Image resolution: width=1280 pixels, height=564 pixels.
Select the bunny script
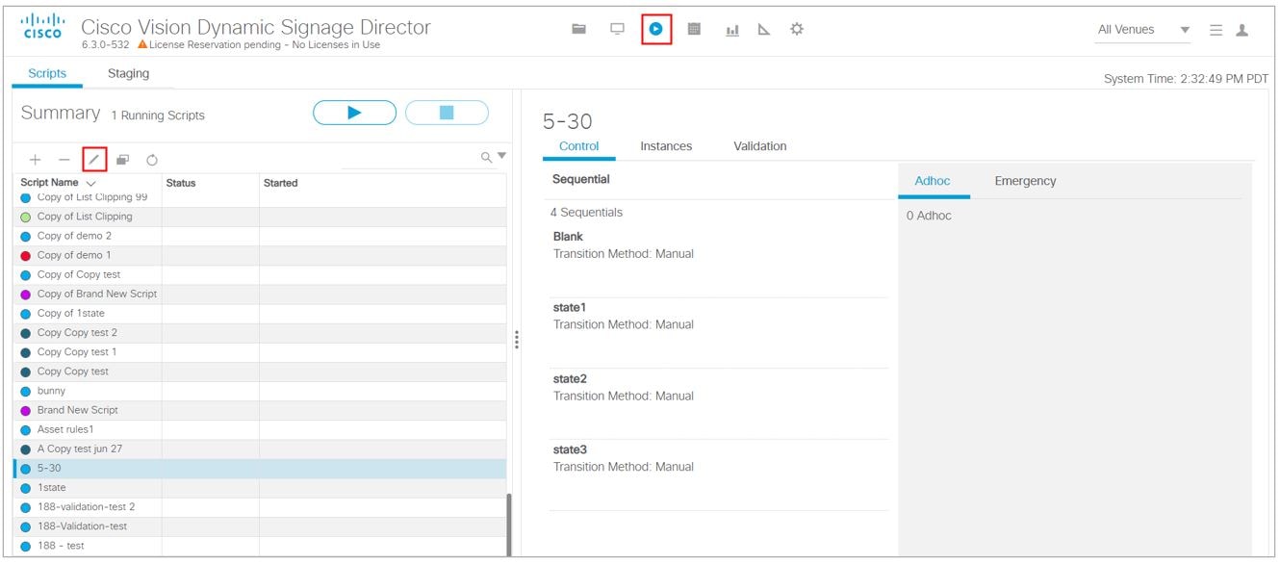[x=260, y=391]
